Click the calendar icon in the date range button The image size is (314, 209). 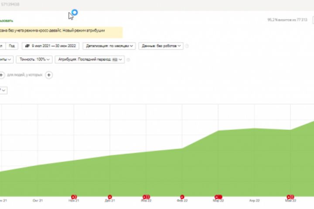[27, 46]
